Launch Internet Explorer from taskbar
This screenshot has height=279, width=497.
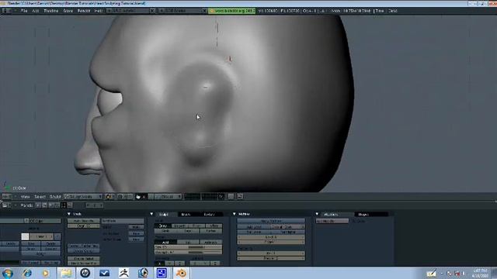coord(27,273)
